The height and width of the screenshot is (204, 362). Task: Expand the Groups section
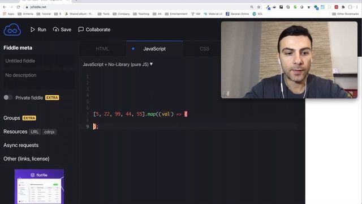click(12, 118)
